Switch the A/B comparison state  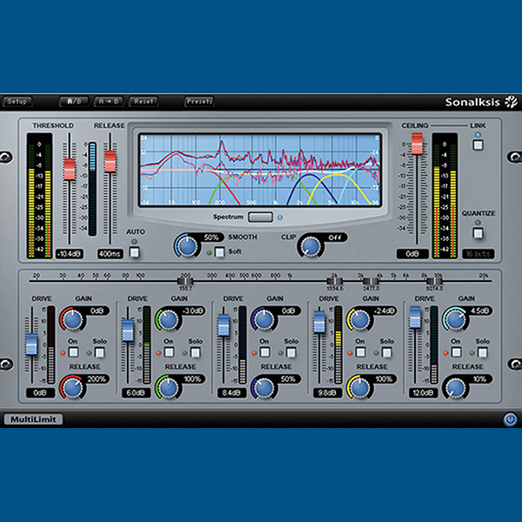pos(73,102)
